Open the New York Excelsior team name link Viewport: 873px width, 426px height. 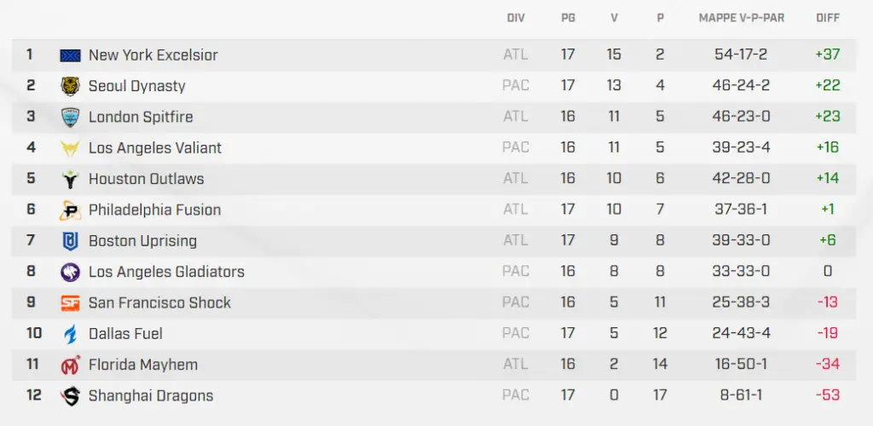coord(153,55)
